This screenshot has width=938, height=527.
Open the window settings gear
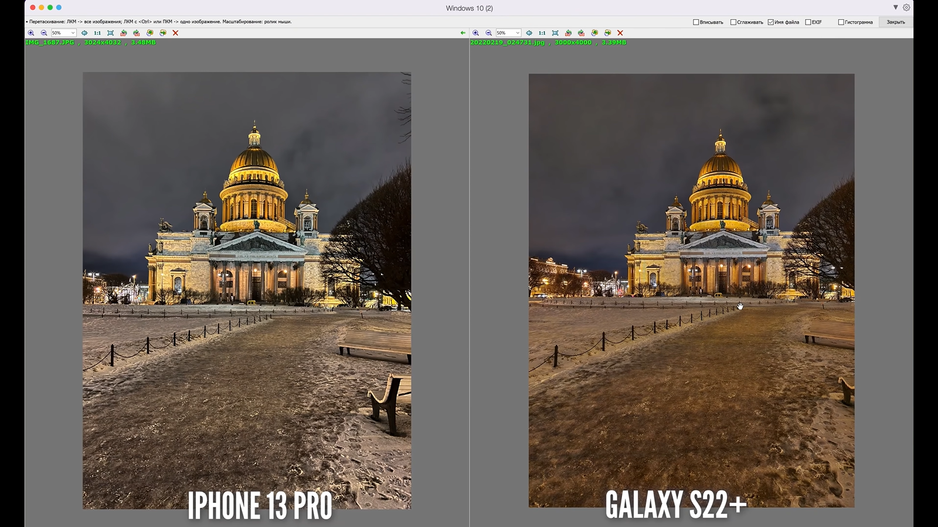[x=906, y=8]
